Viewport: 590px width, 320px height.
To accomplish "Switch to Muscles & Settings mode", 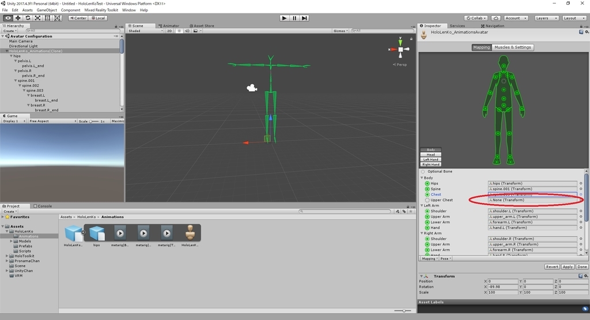I will (512, 47).
